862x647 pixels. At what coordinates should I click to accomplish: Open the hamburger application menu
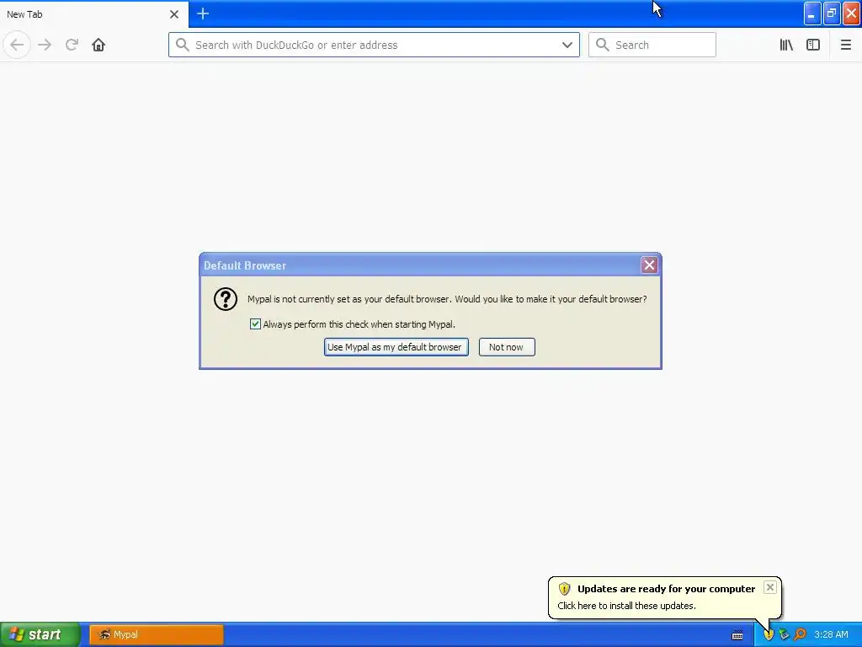(845, 45)
